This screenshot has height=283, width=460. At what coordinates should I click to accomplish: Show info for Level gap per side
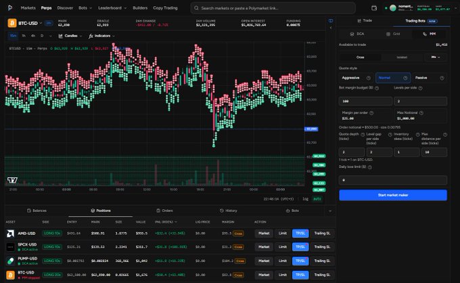[390, 135]
